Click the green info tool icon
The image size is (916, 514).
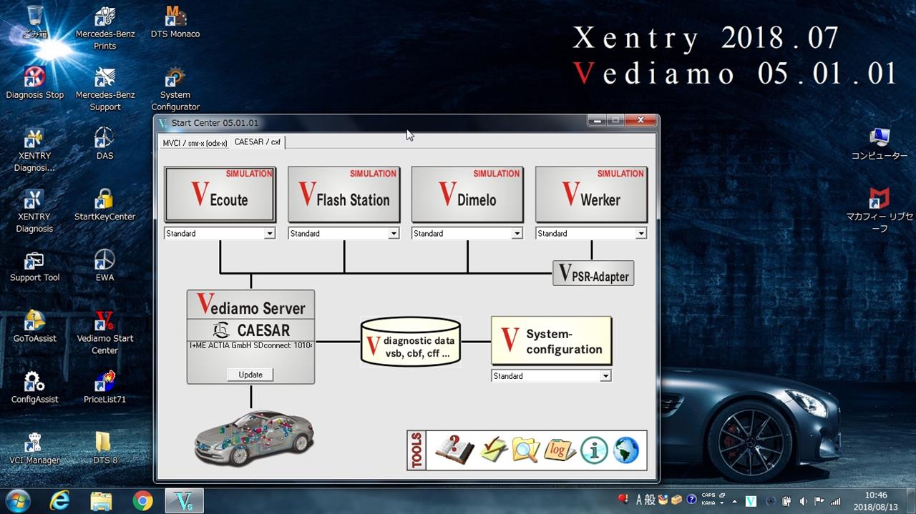point(594,450)
